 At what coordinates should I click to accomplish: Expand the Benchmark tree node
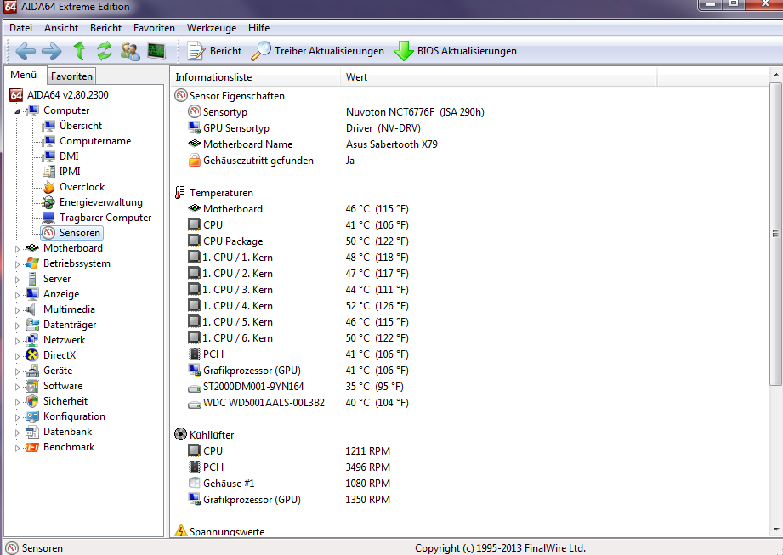point(17,448)
